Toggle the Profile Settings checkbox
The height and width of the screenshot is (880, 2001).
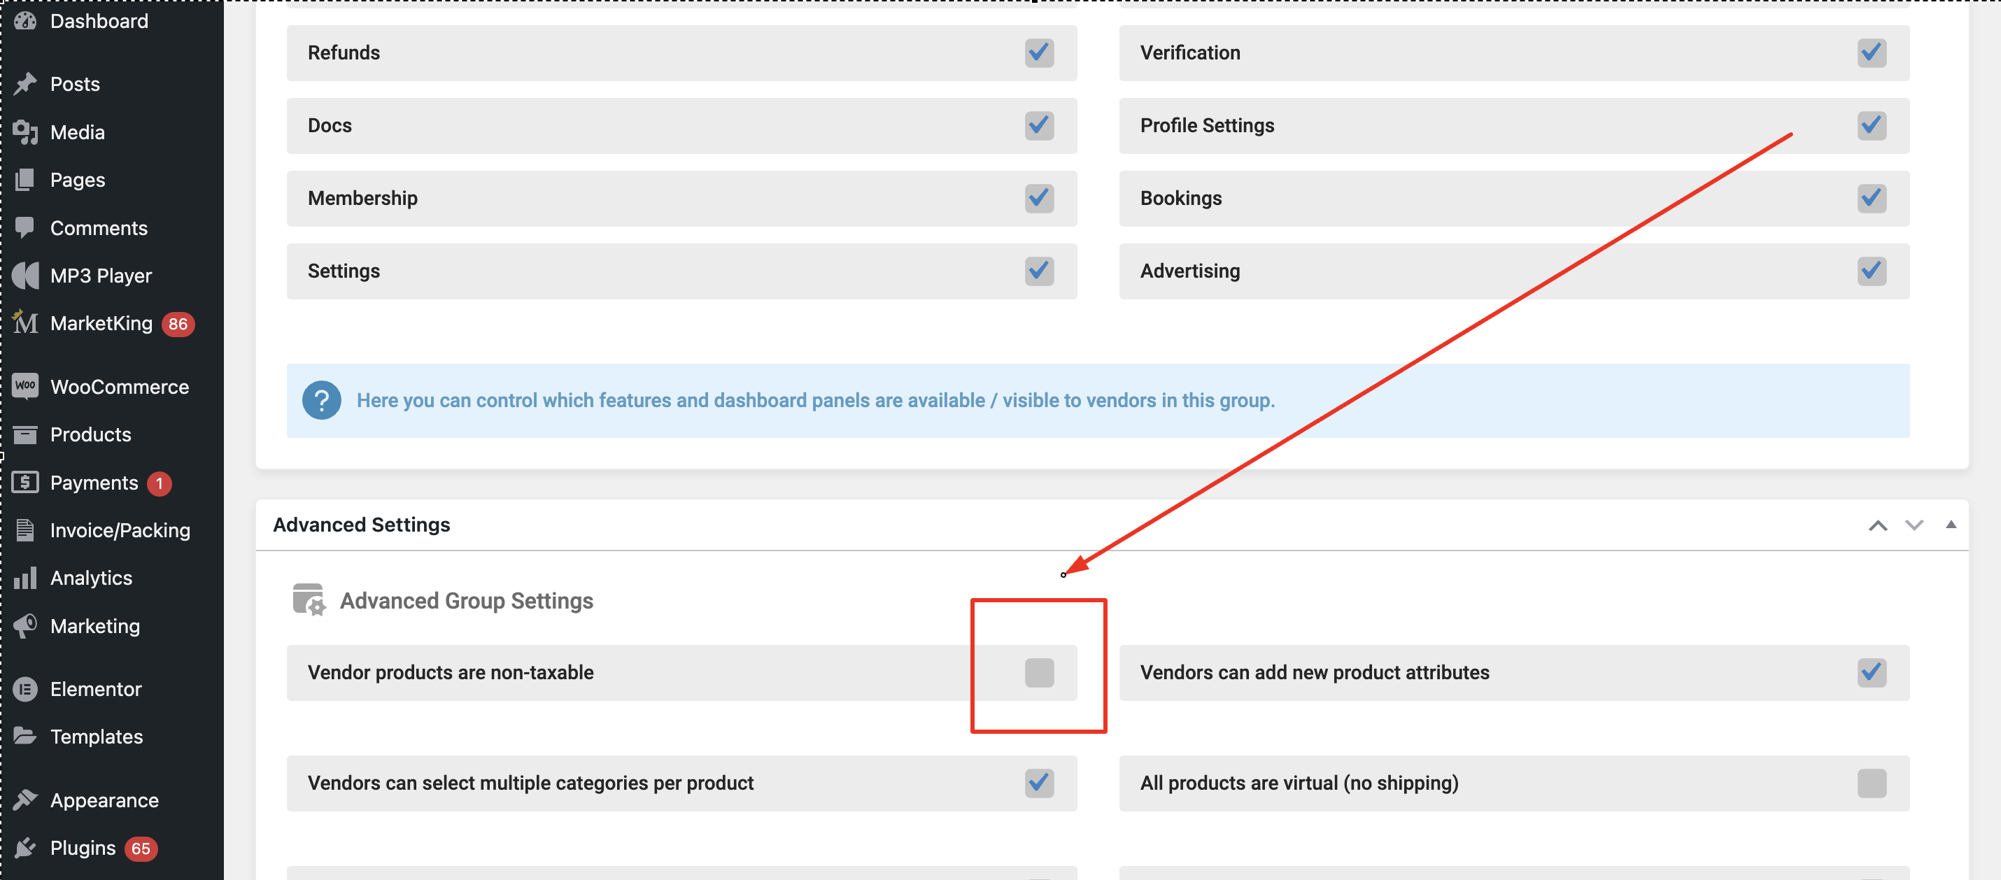[x=1872, y=125]
